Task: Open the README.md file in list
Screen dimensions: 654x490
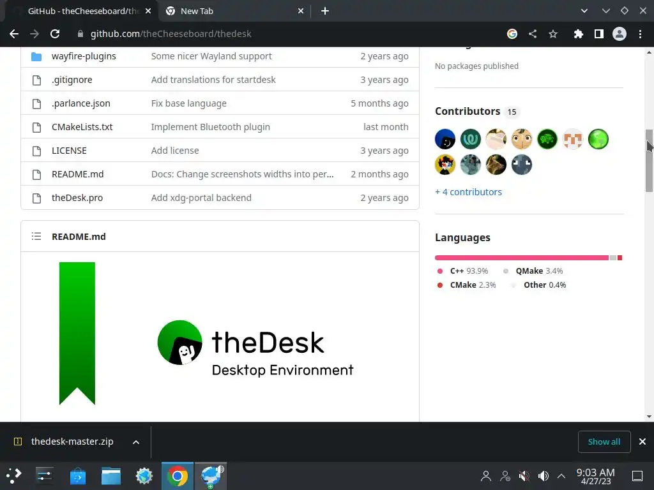Action: [x=77, y=174]
